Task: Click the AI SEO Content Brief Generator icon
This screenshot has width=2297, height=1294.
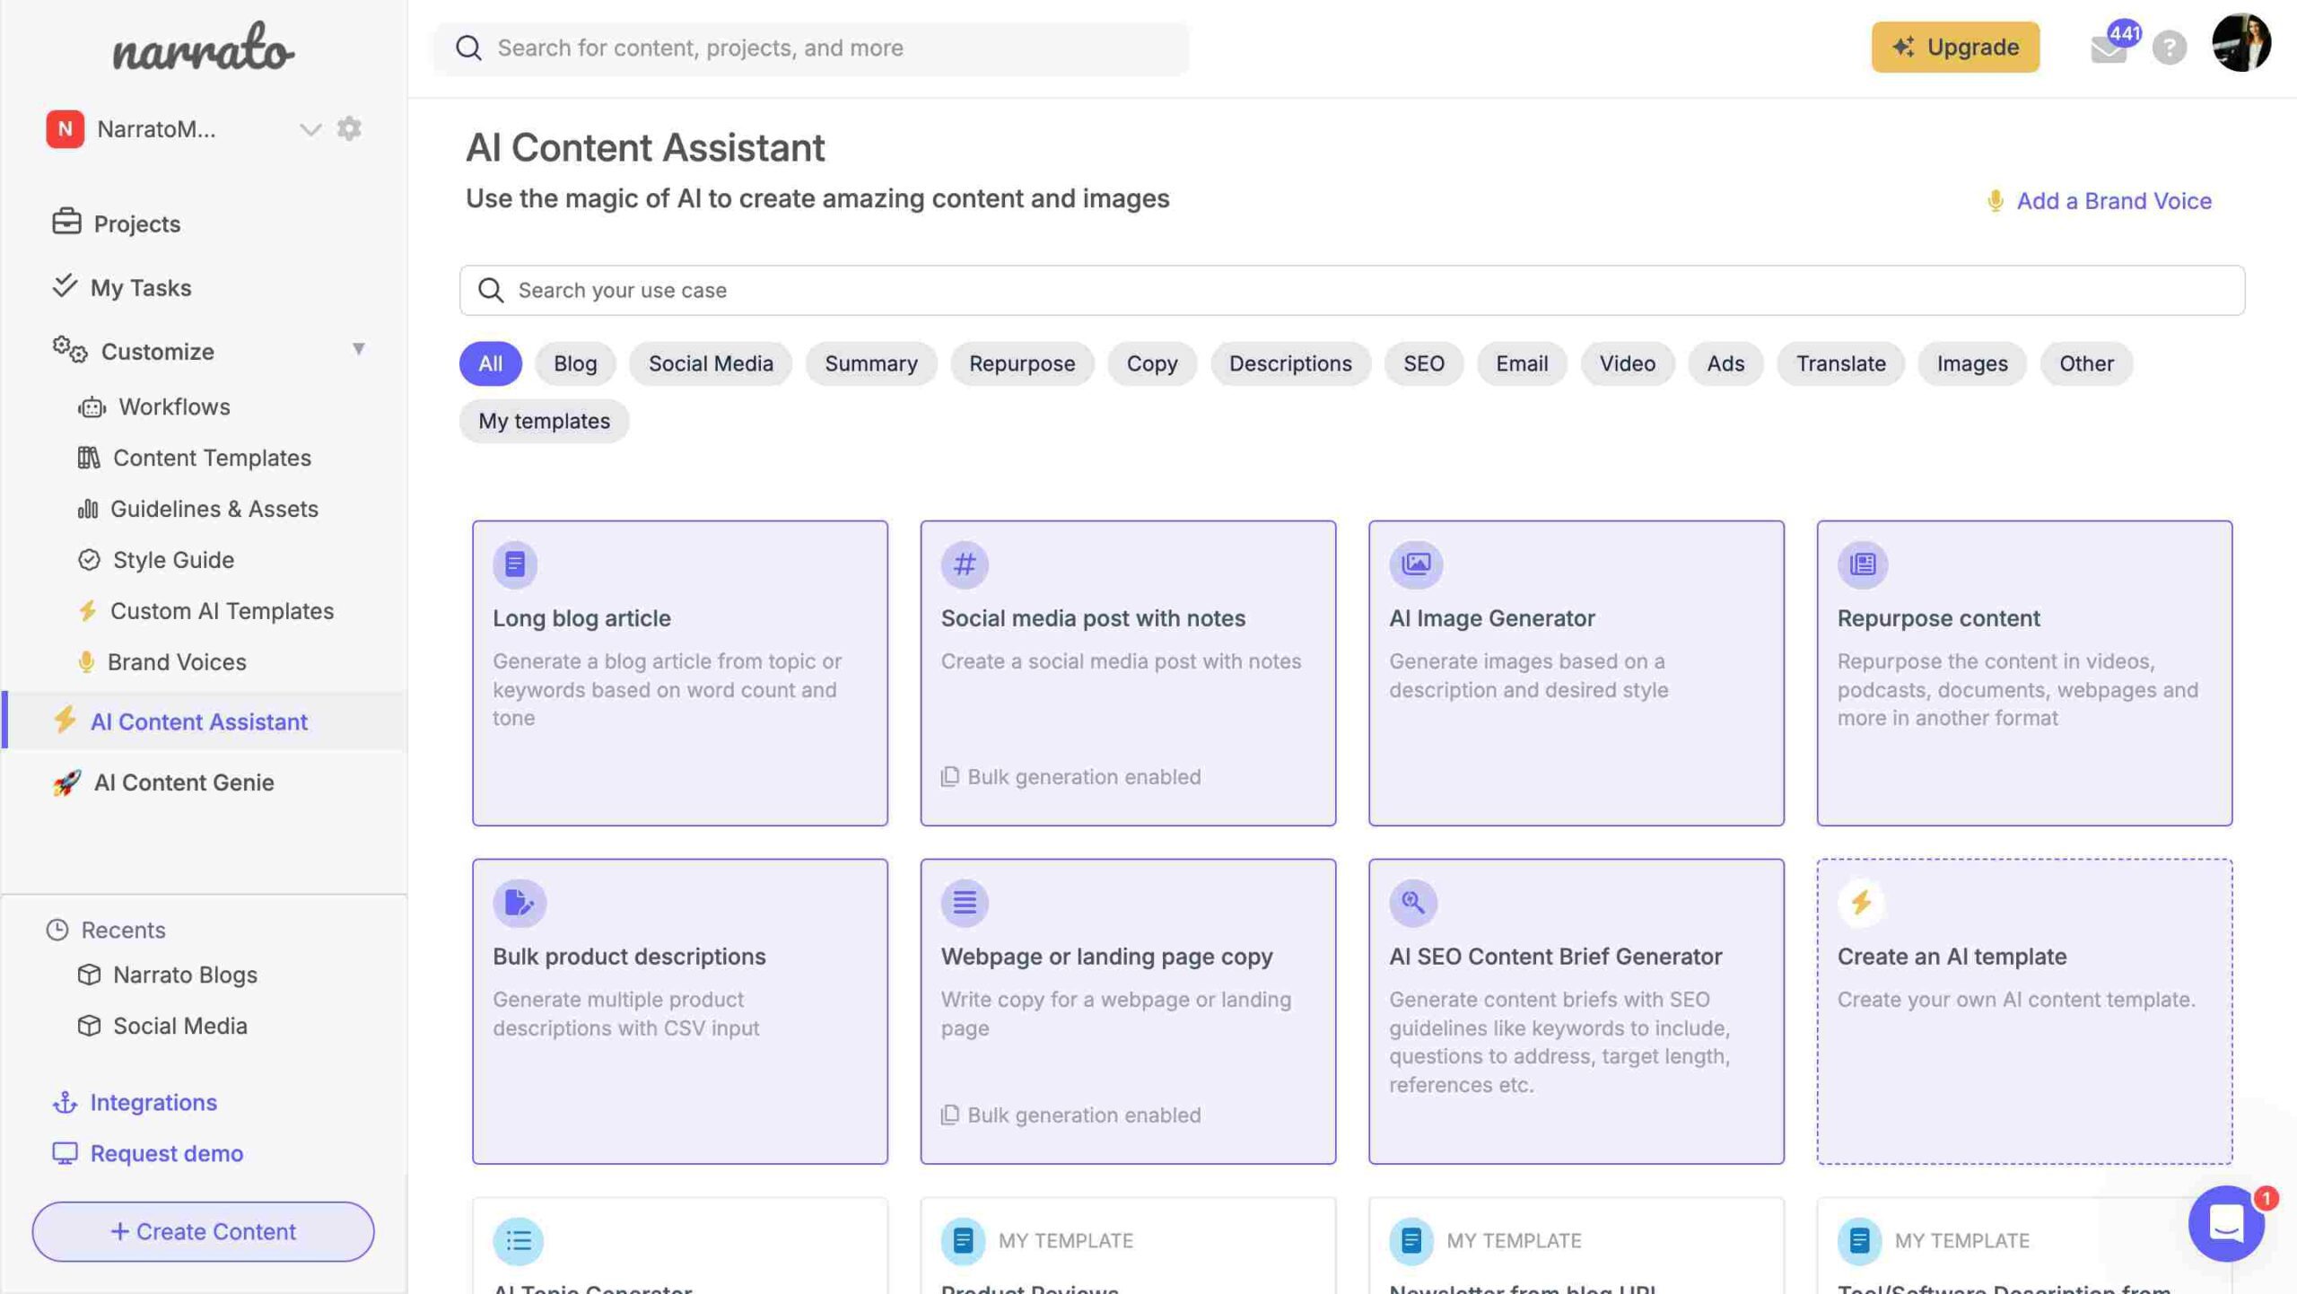Action: coord(1412,901)
